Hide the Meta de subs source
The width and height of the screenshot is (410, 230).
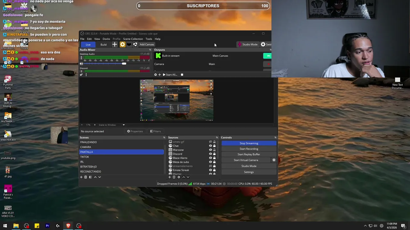pyautogui.click(x=210, y=162)
